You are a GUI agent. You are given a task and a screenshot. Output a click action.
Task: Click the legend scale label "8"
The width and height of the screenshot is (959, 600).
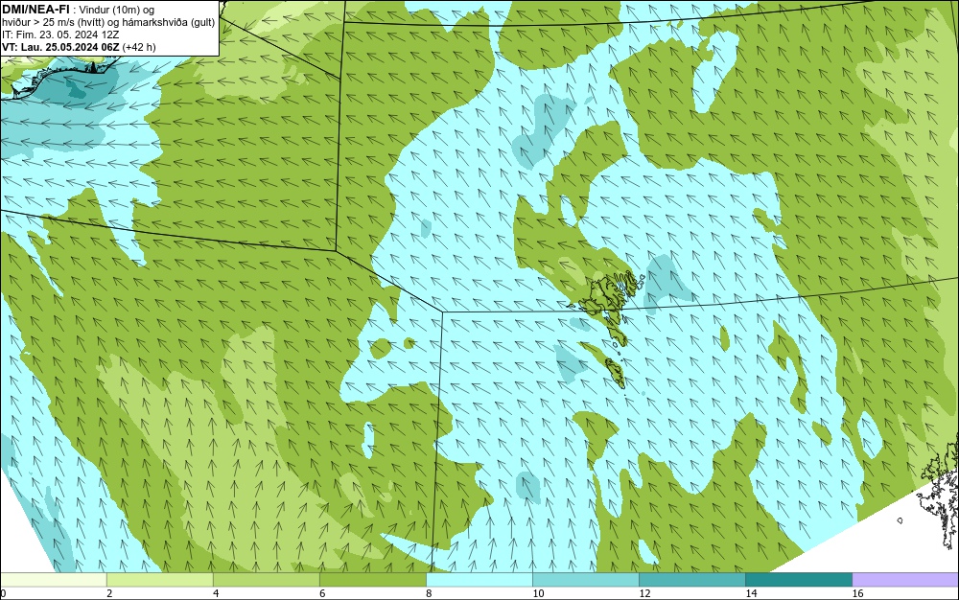429,593
